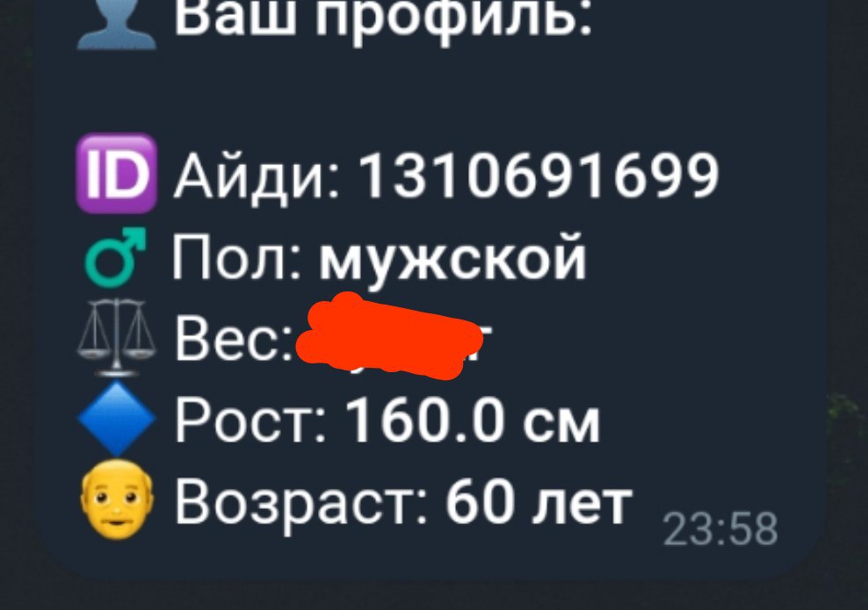The height and width of the screenshot is (610, 868).
Task: Click the purple ID emoji icon
Action: (116, 174)
